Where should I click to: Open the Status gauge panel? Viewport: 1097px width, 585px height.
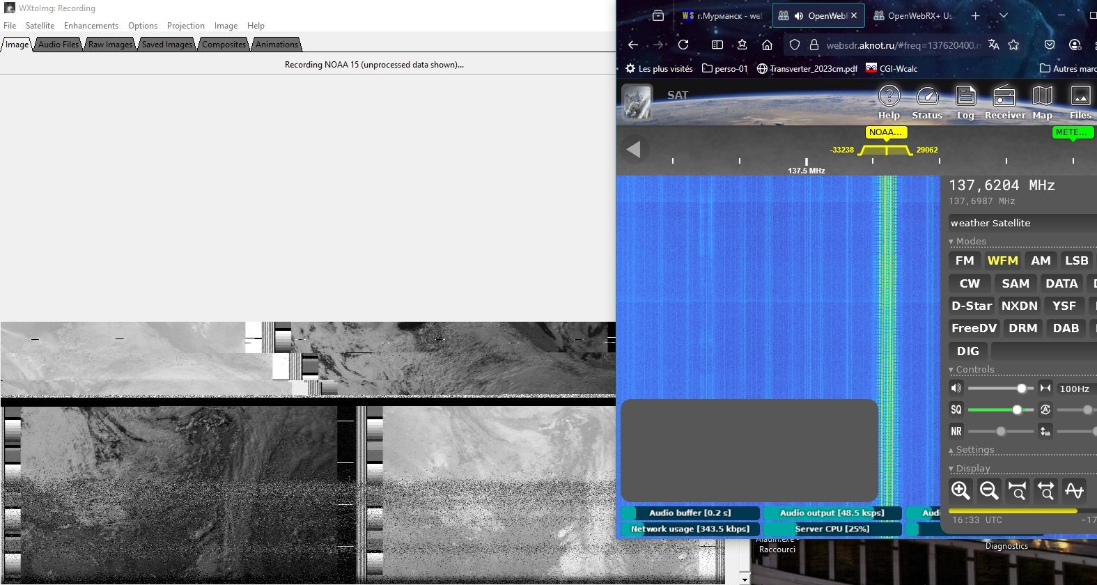tap(927, 102)
